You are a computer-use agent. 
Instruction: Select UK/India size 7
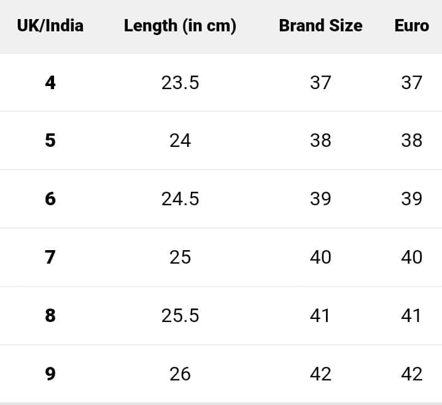pyautogui.click(x=50, y=257)
